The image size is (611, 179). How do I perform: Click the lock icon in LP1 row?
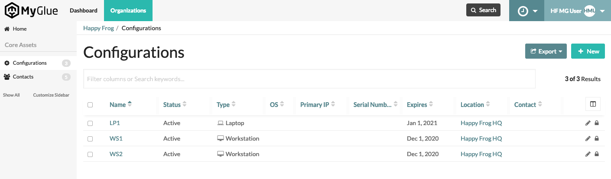[x=597, y=123]
